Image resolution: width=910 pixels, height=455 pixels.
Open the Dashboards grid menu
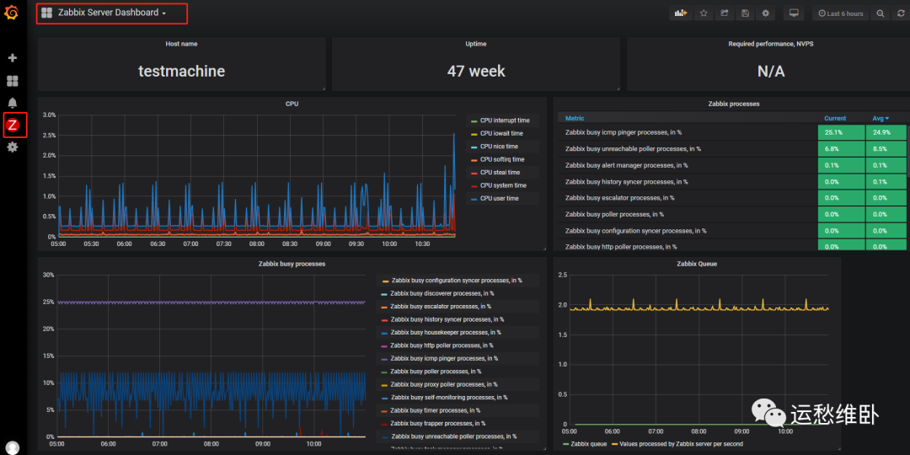coord(12,81)
